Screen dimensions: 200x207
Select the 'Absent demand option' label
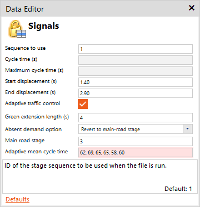tap(33, 130)
